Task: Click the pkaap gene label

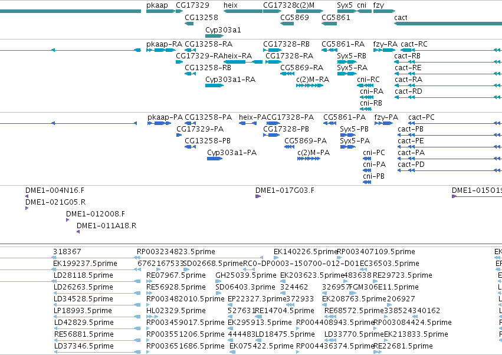Action: [157, 5]
